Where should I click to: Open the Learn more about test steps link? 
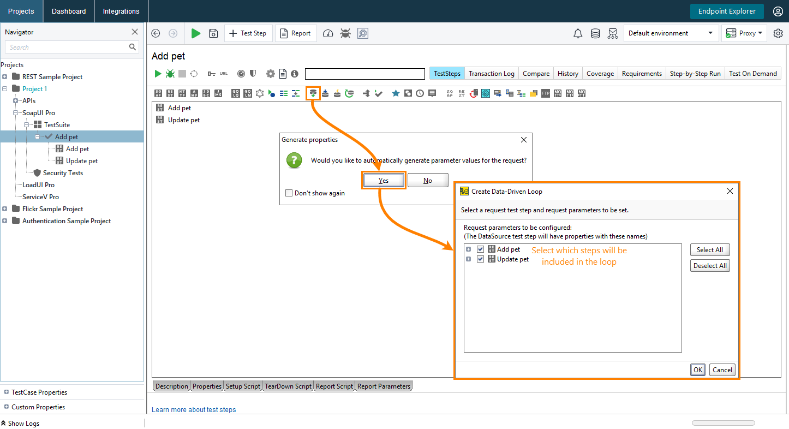point(194,409)
